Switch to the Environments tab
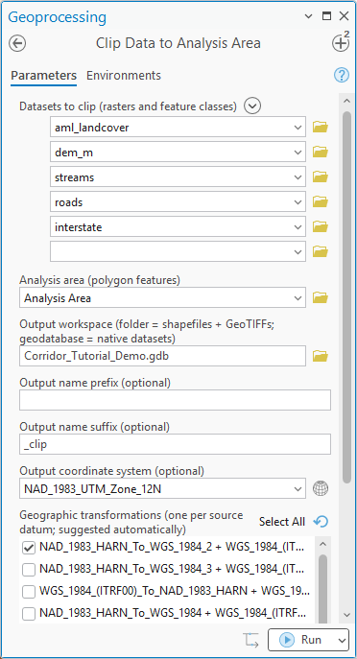 [124, 76]
